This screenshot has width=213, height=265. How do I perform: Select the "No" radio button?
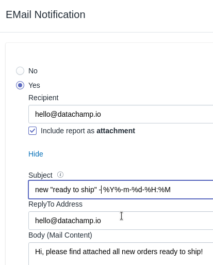click(x=20, y=71)
